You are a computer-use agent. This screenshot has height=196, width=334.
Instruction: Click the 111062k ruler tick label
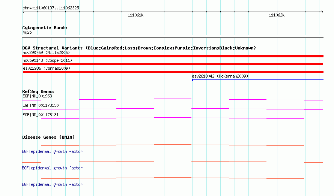pos(277,15)
